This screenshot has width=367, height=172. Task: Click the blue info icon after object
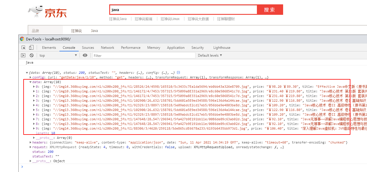click(x=178, y=73)
